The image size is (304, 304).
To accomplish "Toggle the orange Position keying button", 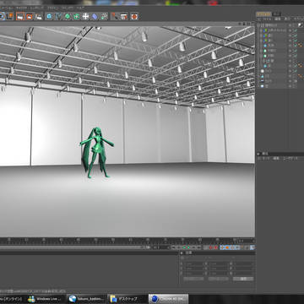I will (222, 247).
